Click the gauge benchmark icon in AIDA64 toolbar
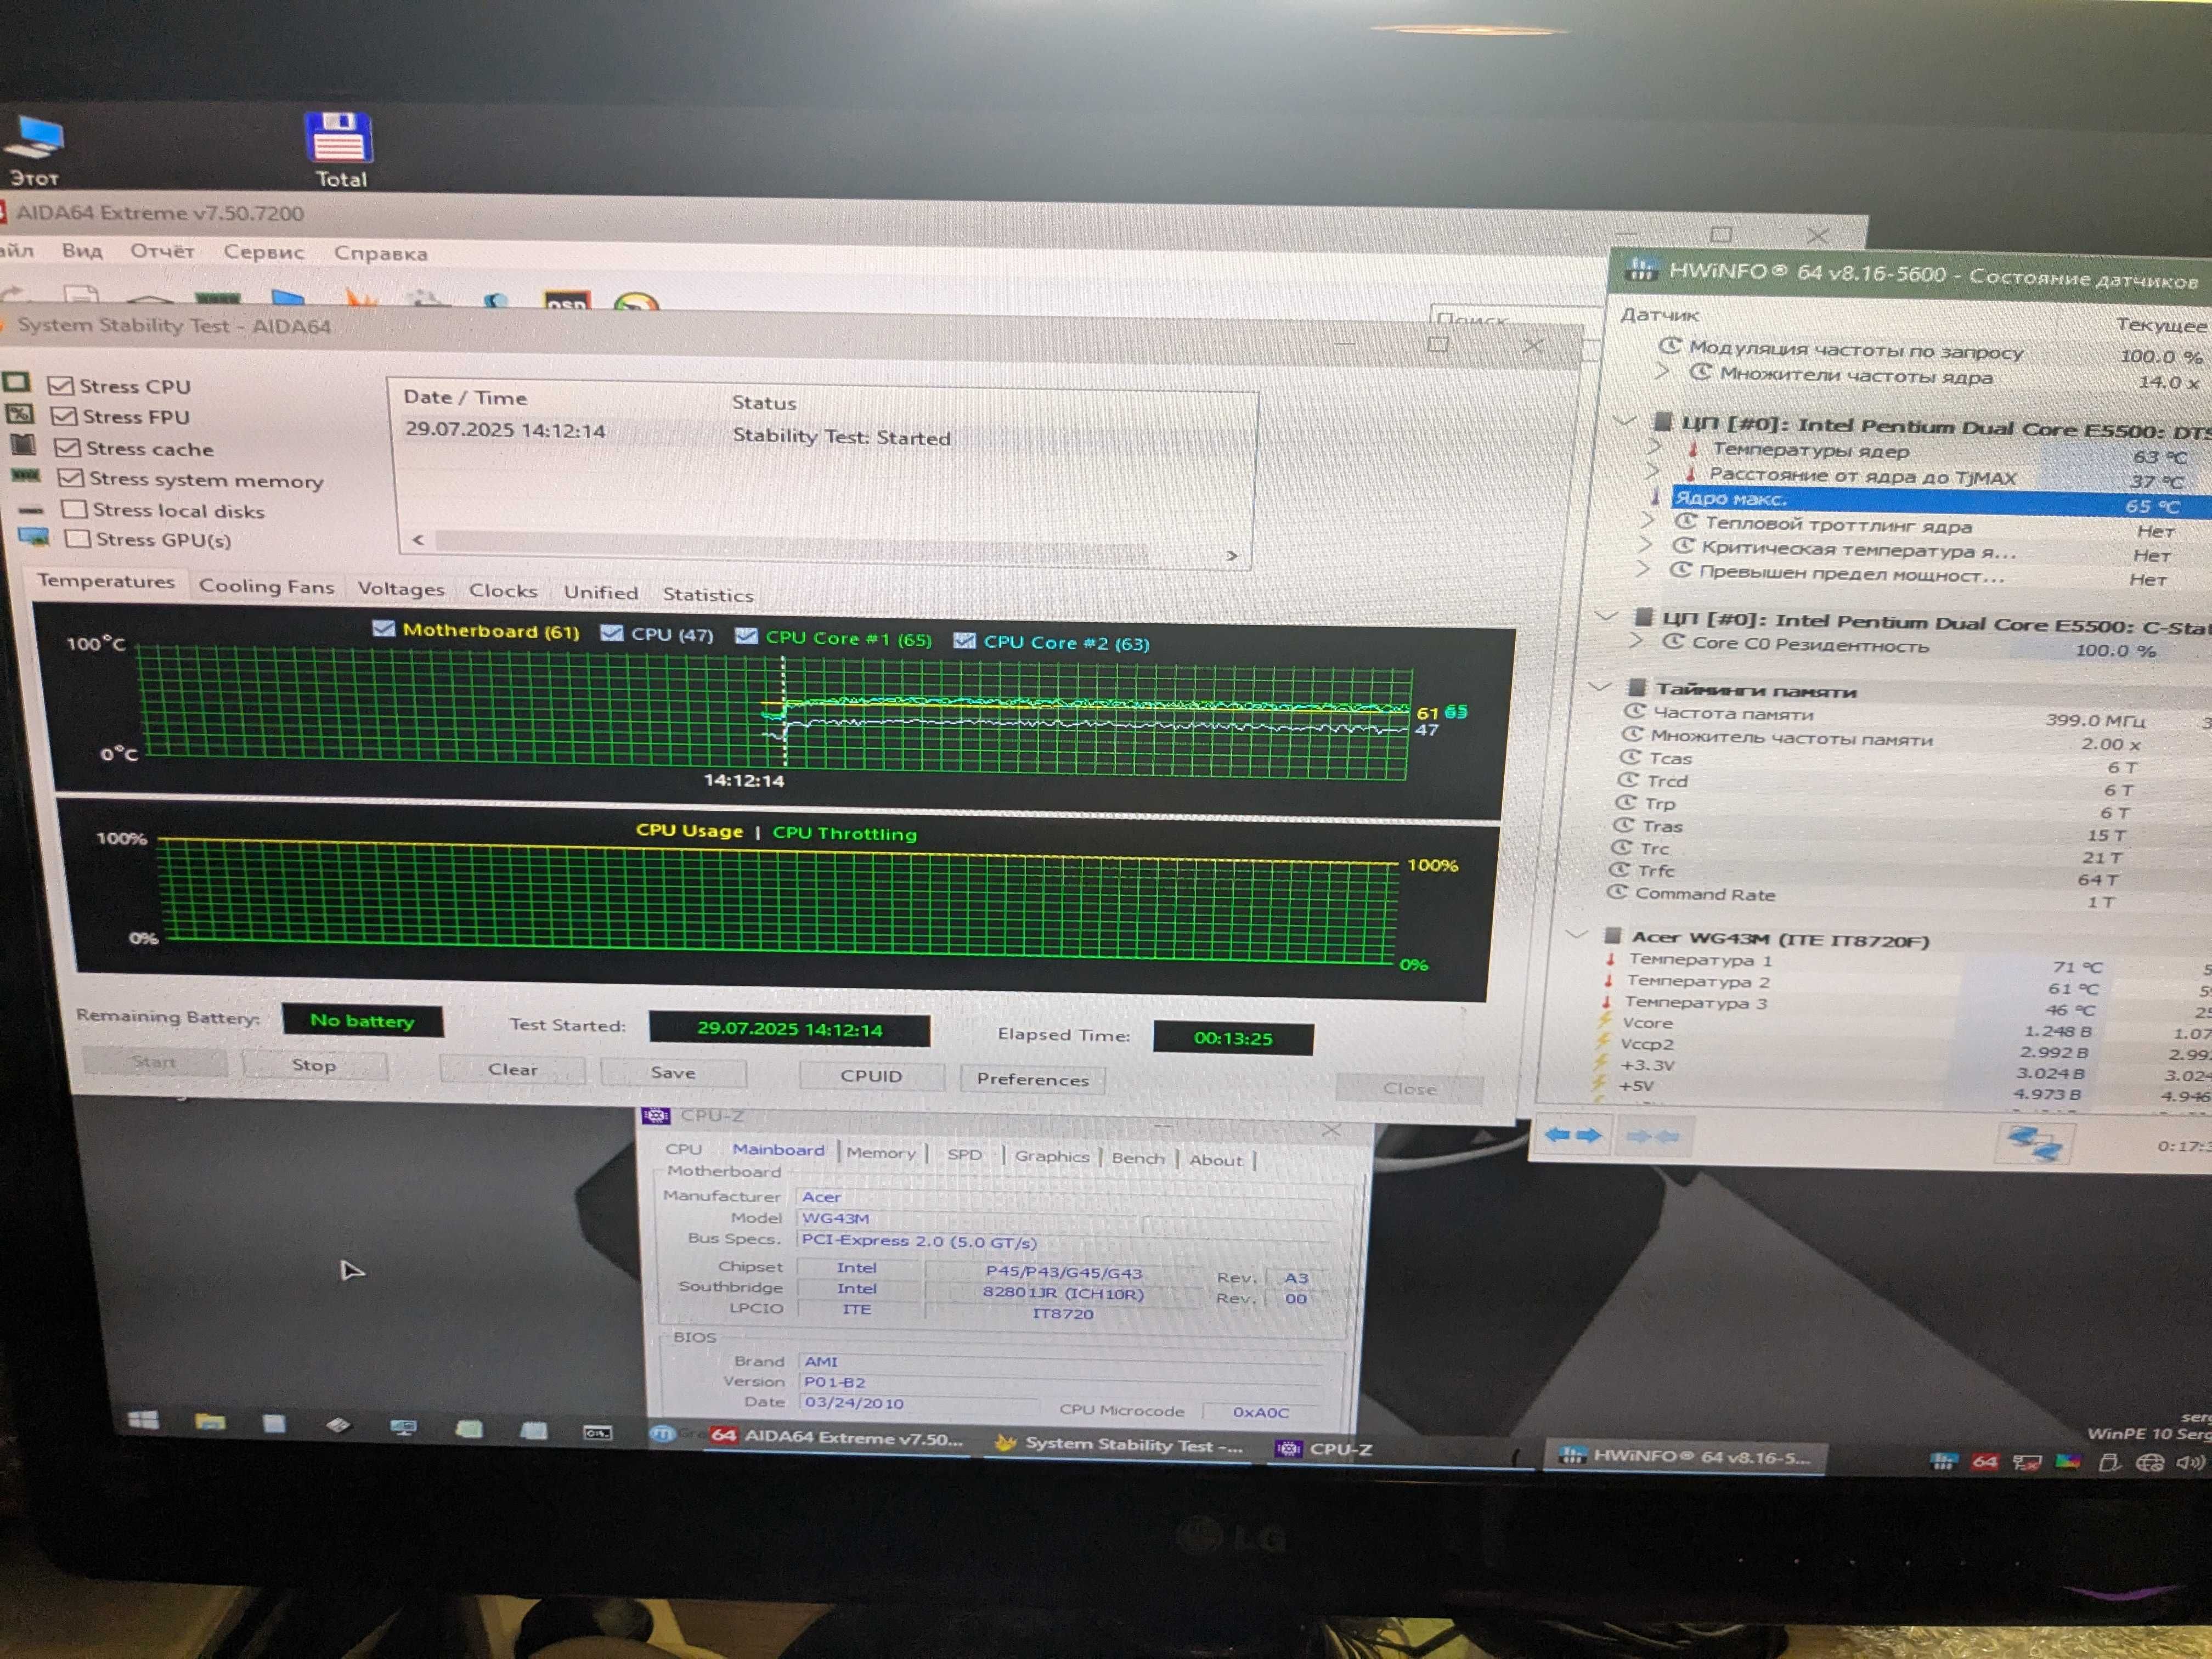The width and height of the screenshot is (2212, 1659). 636,302
